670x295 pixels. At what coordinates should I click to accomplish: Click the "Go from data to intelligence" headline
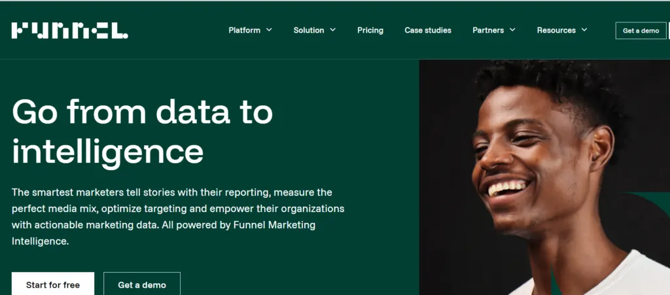tap(143, 131)
